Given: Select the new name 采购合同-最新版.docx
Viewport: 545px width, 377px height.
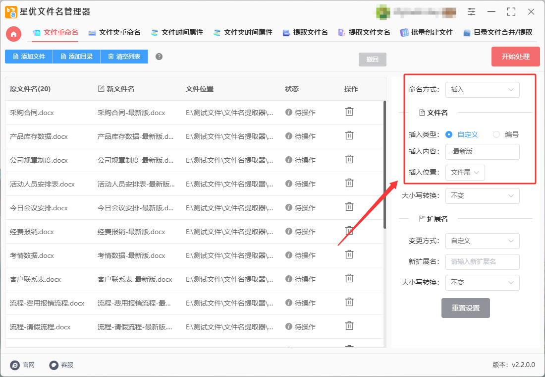Looking at the screenshot, I should click(x=131, y=113).
